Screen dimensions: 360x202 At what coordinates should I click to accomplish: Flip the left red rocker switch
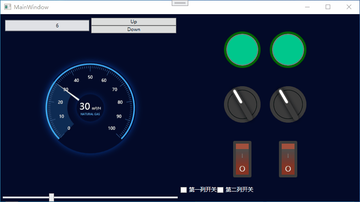tap(242, 159)
